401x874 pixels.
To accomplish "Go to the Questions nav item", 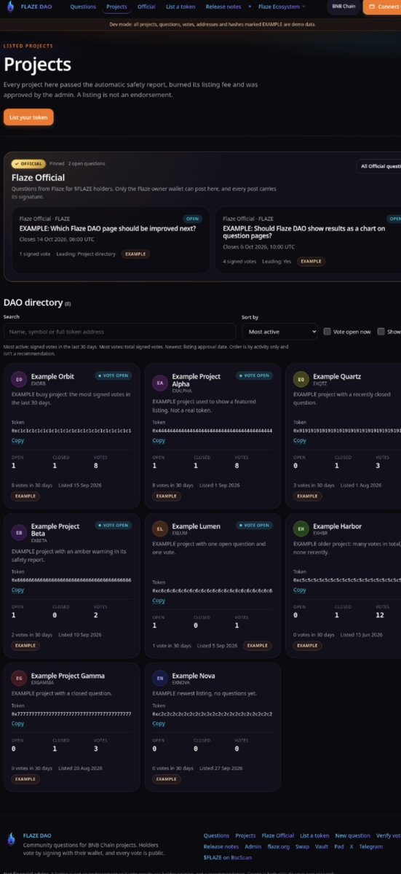I will [83, 7].
